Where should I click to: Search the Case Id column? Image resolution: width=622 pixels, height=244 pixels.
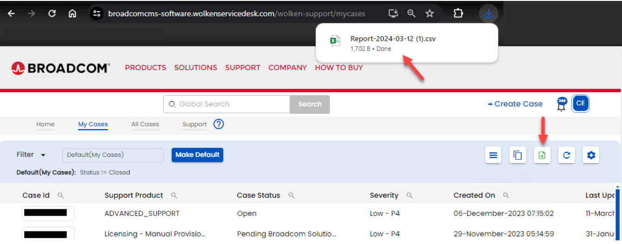(x=60, y=196)
